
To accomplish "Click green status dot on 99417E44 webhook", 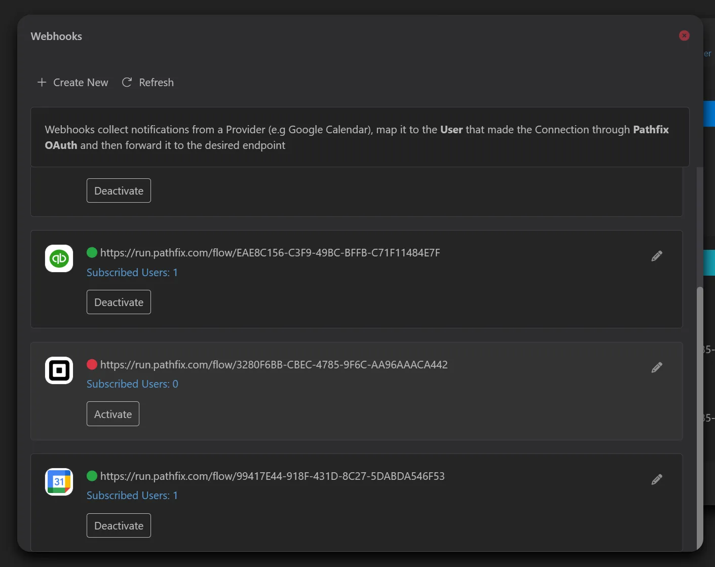I will point(92,476).
